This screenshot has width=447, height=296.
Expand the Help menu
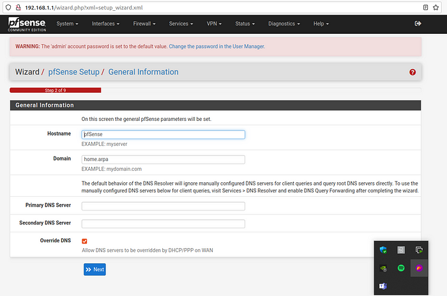coord(321,24)
